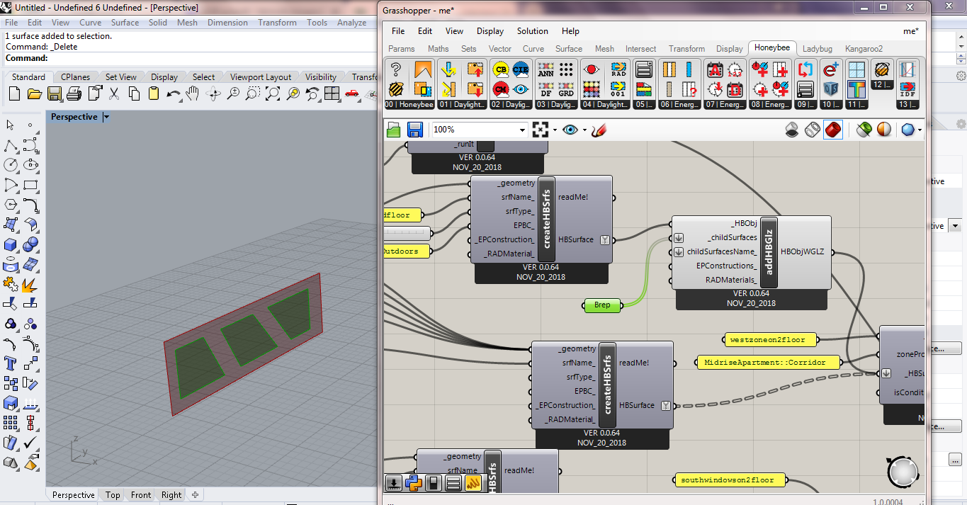
Task: Expand the 06 Energy Honeybee panel
Action: point(679,104)
